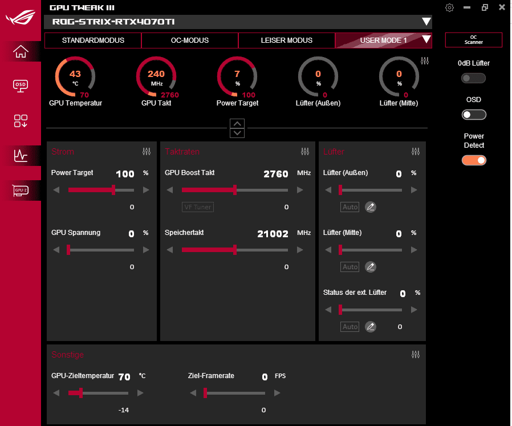Open the GPU selection dropdown ROG-STRIX-RTX4070TI
This screenshot has height=426, width=512.
pos(238,22)
